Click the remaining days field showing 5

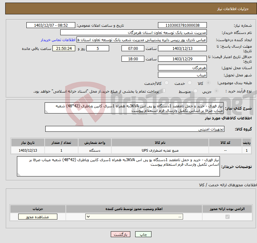coord(98,48)
